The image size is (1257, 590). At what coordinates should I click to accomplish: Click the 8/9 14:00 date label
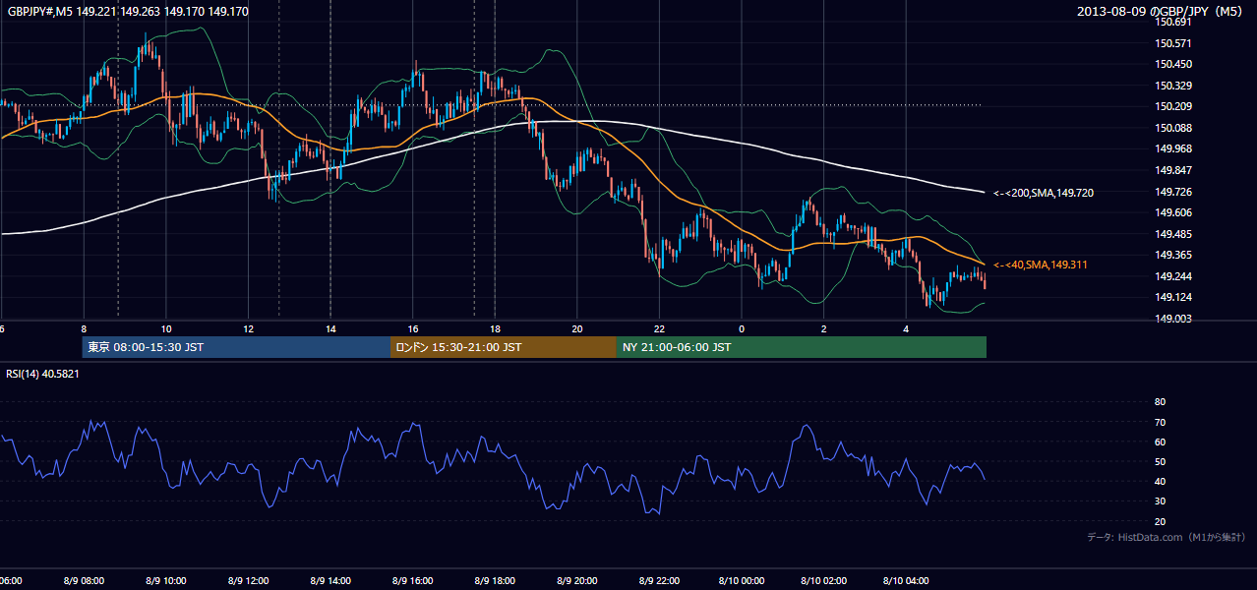pos(329,580)
